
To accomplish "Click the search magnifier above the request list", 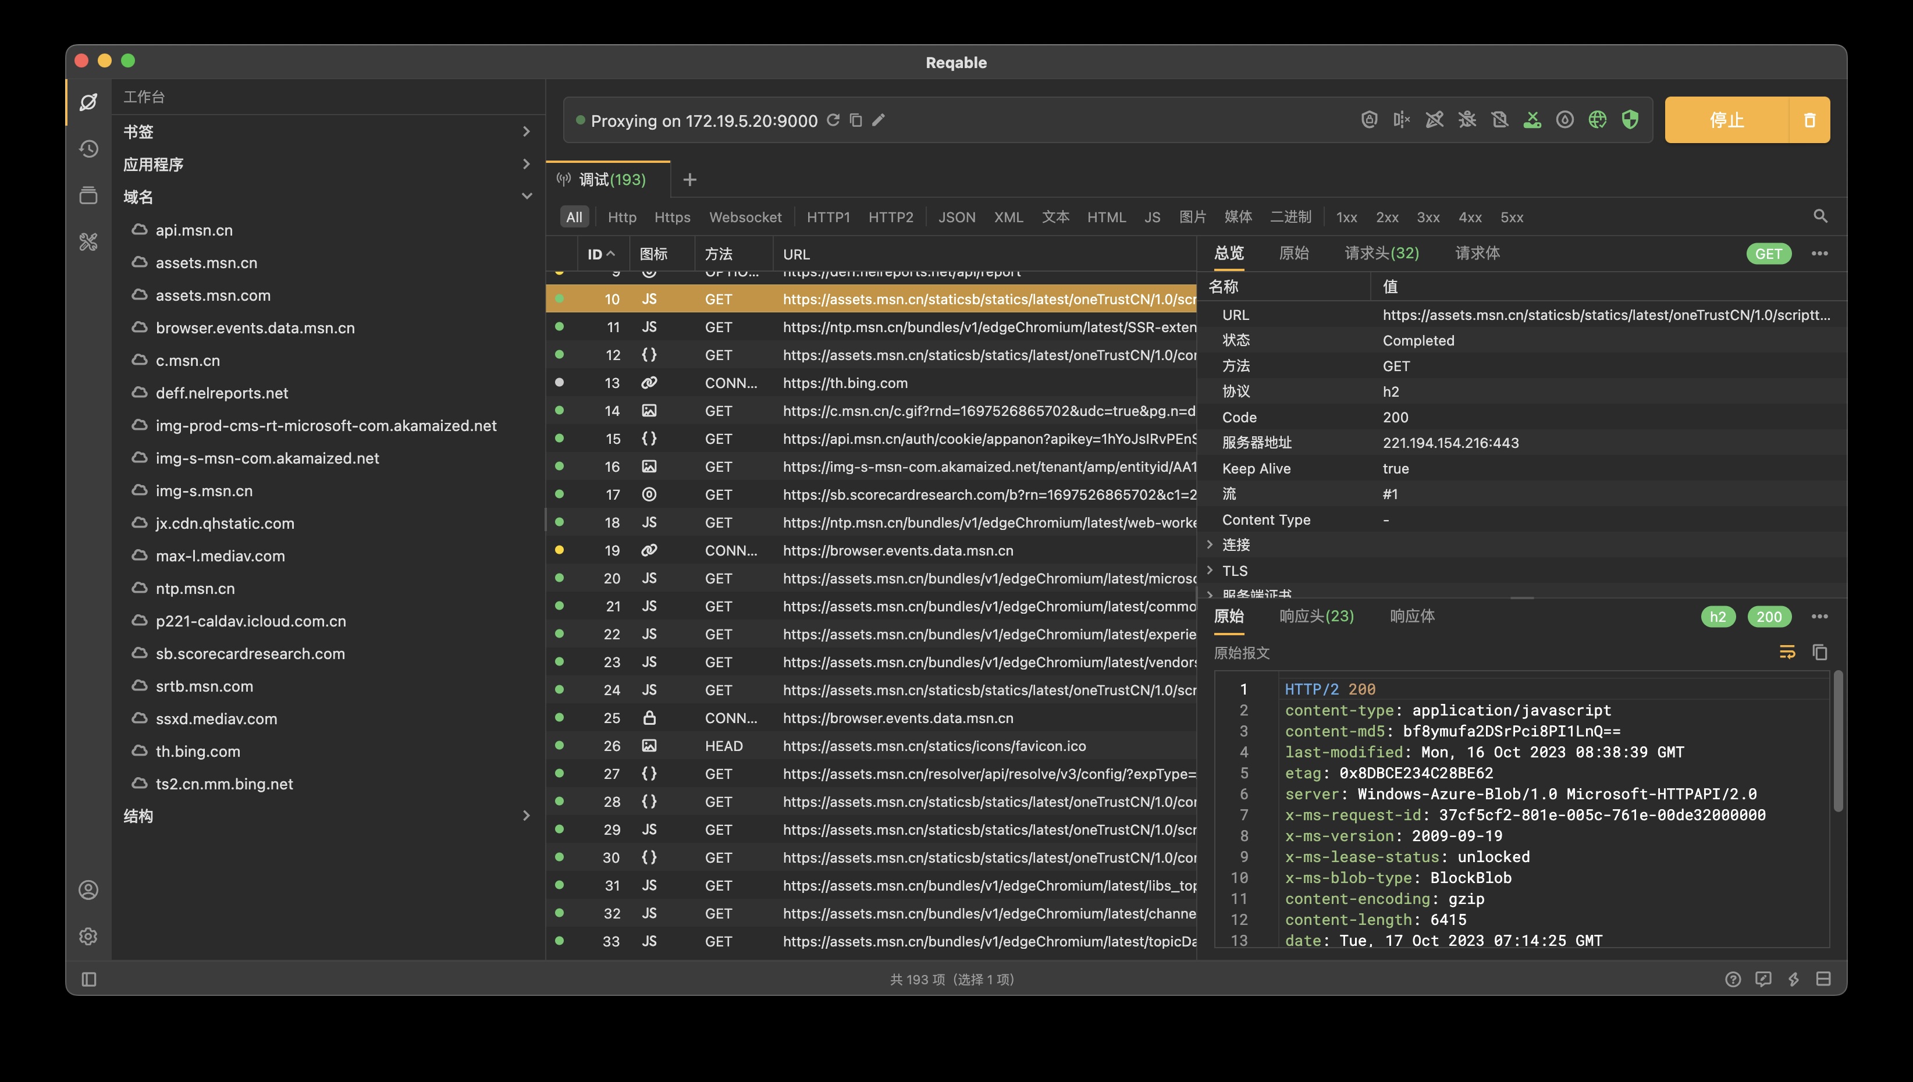I will pyautogui.click(x=1820, y=216).
